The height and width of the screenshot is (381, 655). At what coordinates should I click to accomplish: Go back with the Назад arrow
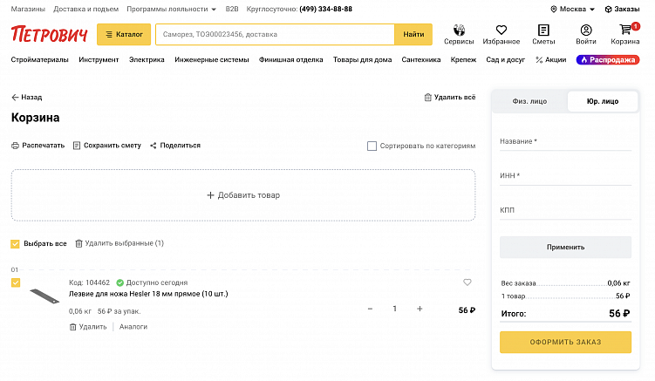(27, 98)
